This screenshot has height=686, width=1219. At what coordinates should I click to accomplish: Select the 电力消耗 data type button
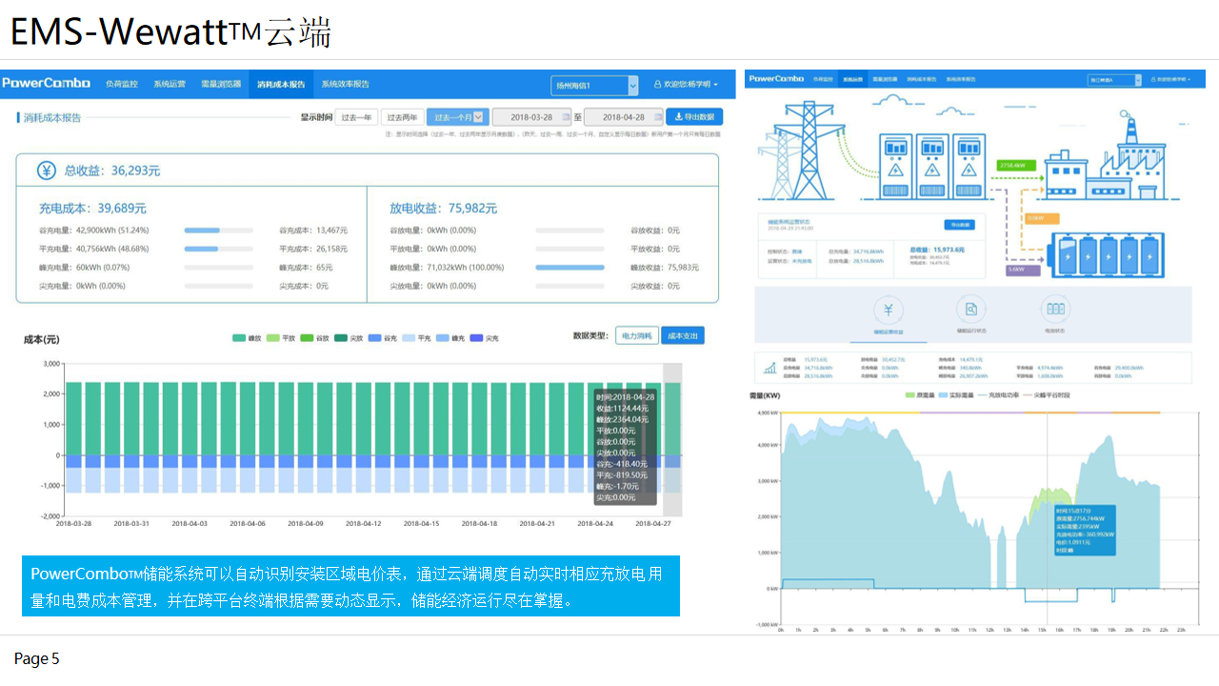coord(636,335)
